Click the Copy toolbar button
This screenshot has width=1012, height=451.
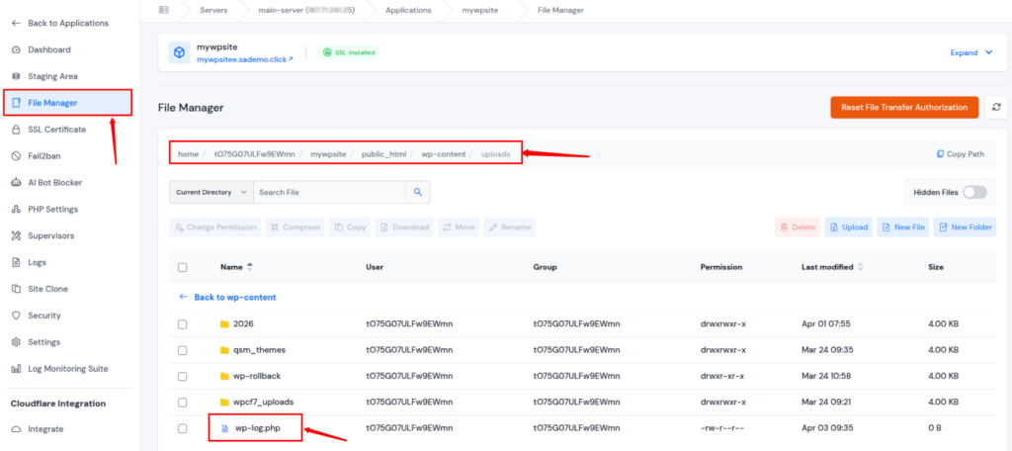point(350,227)
